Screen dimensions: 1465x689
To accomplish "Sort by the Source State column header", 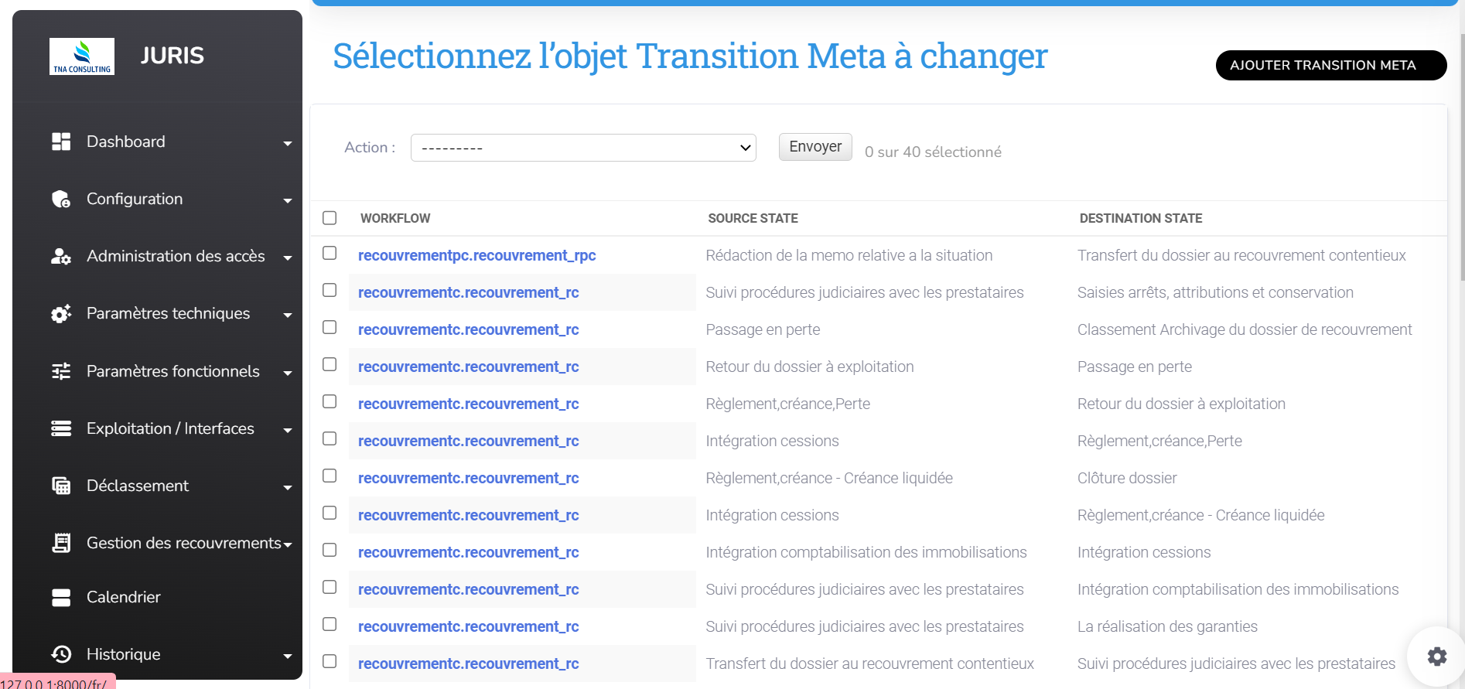I will click(753, 218).
